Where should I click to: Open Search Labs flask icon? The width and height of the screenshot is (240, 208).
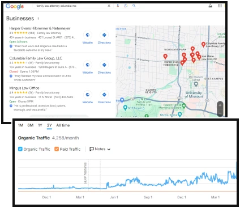211,6
